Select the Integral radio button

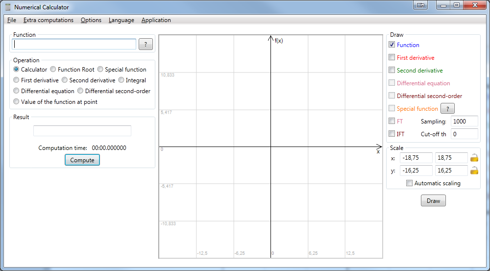click(121, 80)
